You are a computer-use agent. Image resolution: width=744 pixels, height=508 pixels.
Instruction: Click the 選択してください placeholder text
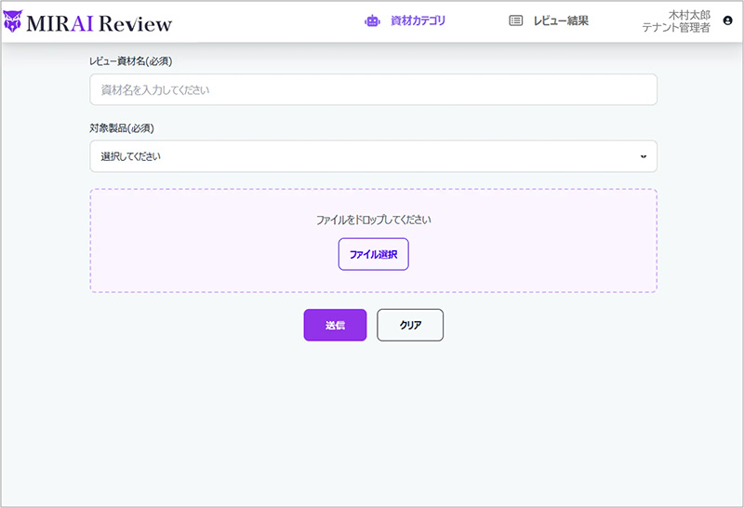[131, 156]
